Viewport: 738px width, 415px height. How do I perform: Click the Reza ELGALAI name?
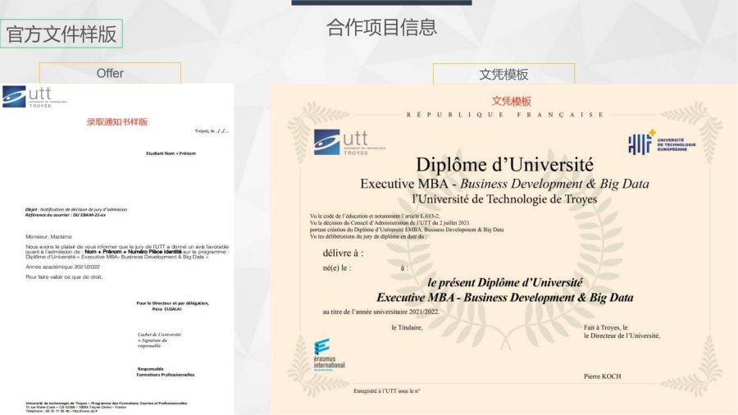coord(166,309)
